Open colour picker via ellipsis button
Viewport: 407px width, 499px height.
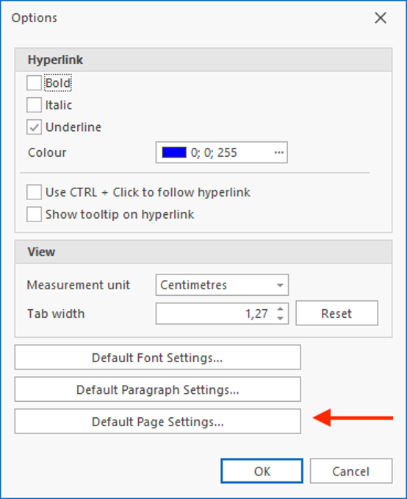coord(279,152)
